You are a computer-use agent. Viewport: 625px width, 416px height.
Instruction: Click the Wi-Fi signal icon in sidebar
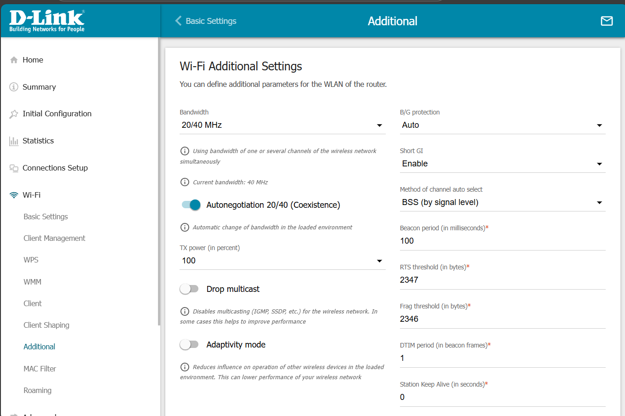pyautogui.click(x=14, y=195)
